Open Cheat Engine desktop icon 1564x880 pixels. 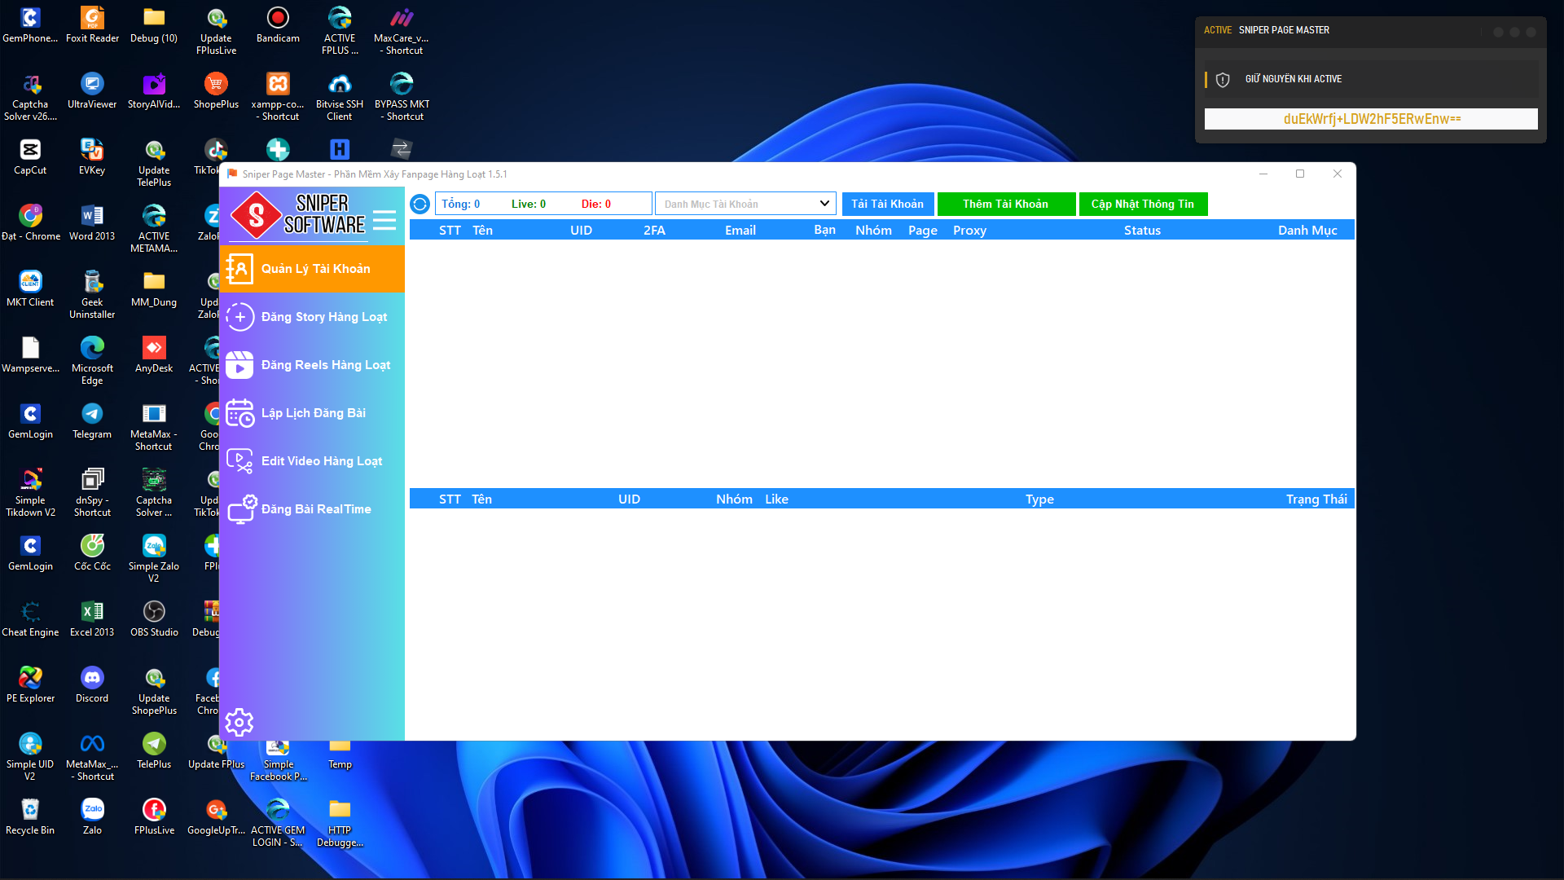30,620
